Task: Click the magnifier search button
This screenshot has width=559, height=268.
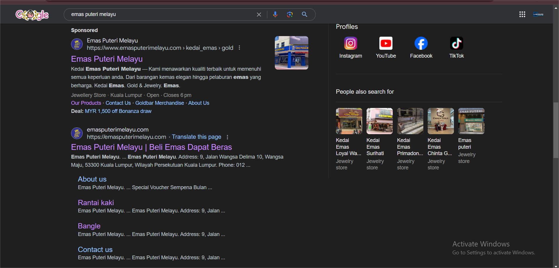Action: tap(305, 14)
